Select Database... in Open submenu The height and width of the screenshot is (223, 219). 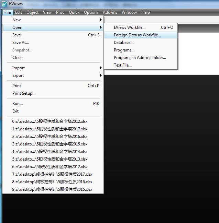pos(141,43)
